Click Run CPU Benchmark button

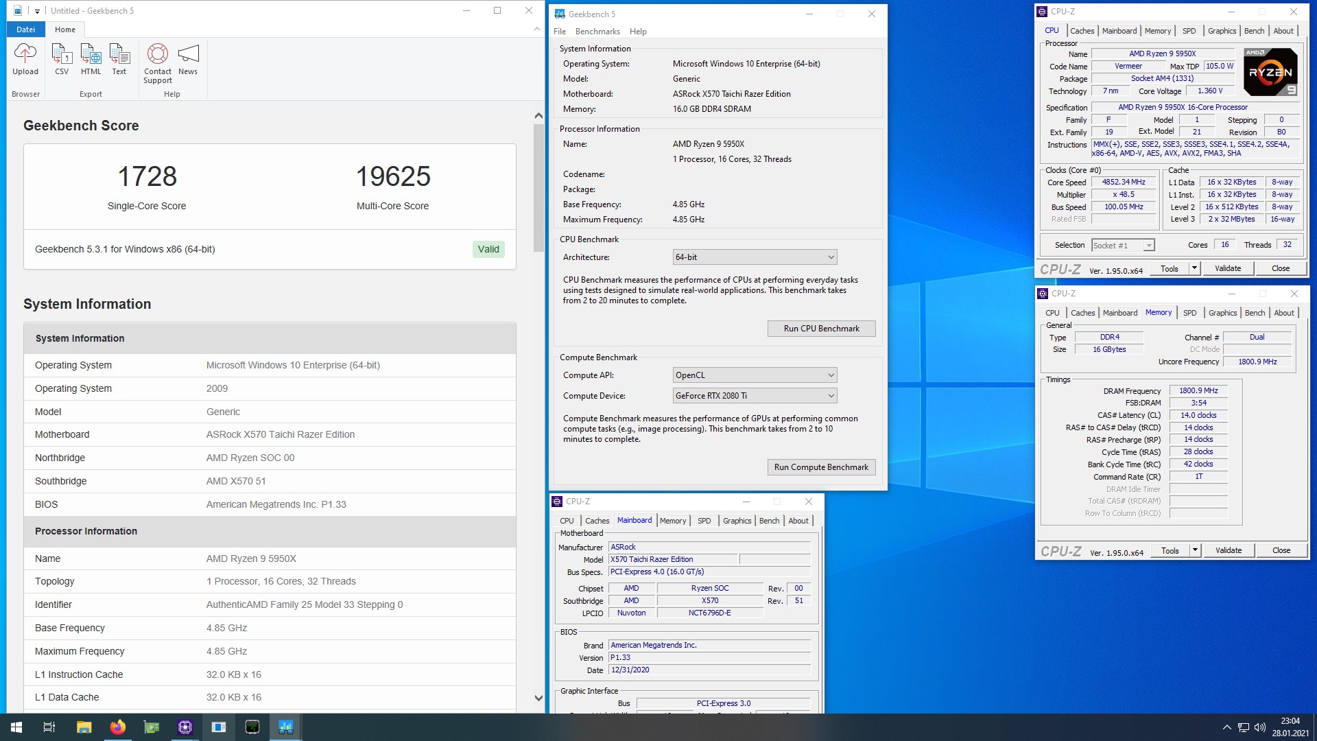(821, 329)
